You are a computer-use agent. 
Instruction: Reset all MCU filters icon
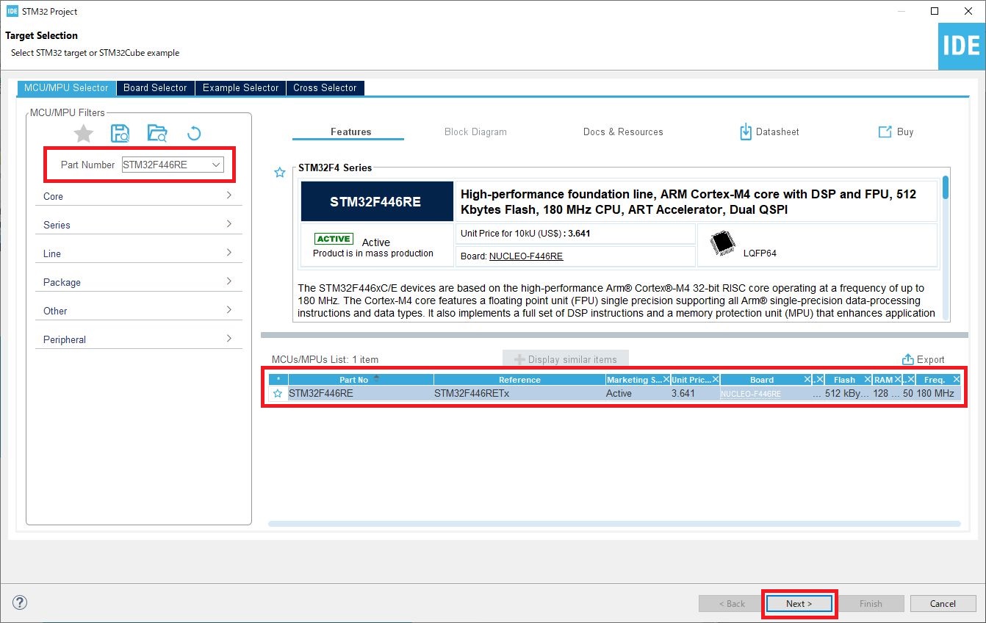pos(194,133)
